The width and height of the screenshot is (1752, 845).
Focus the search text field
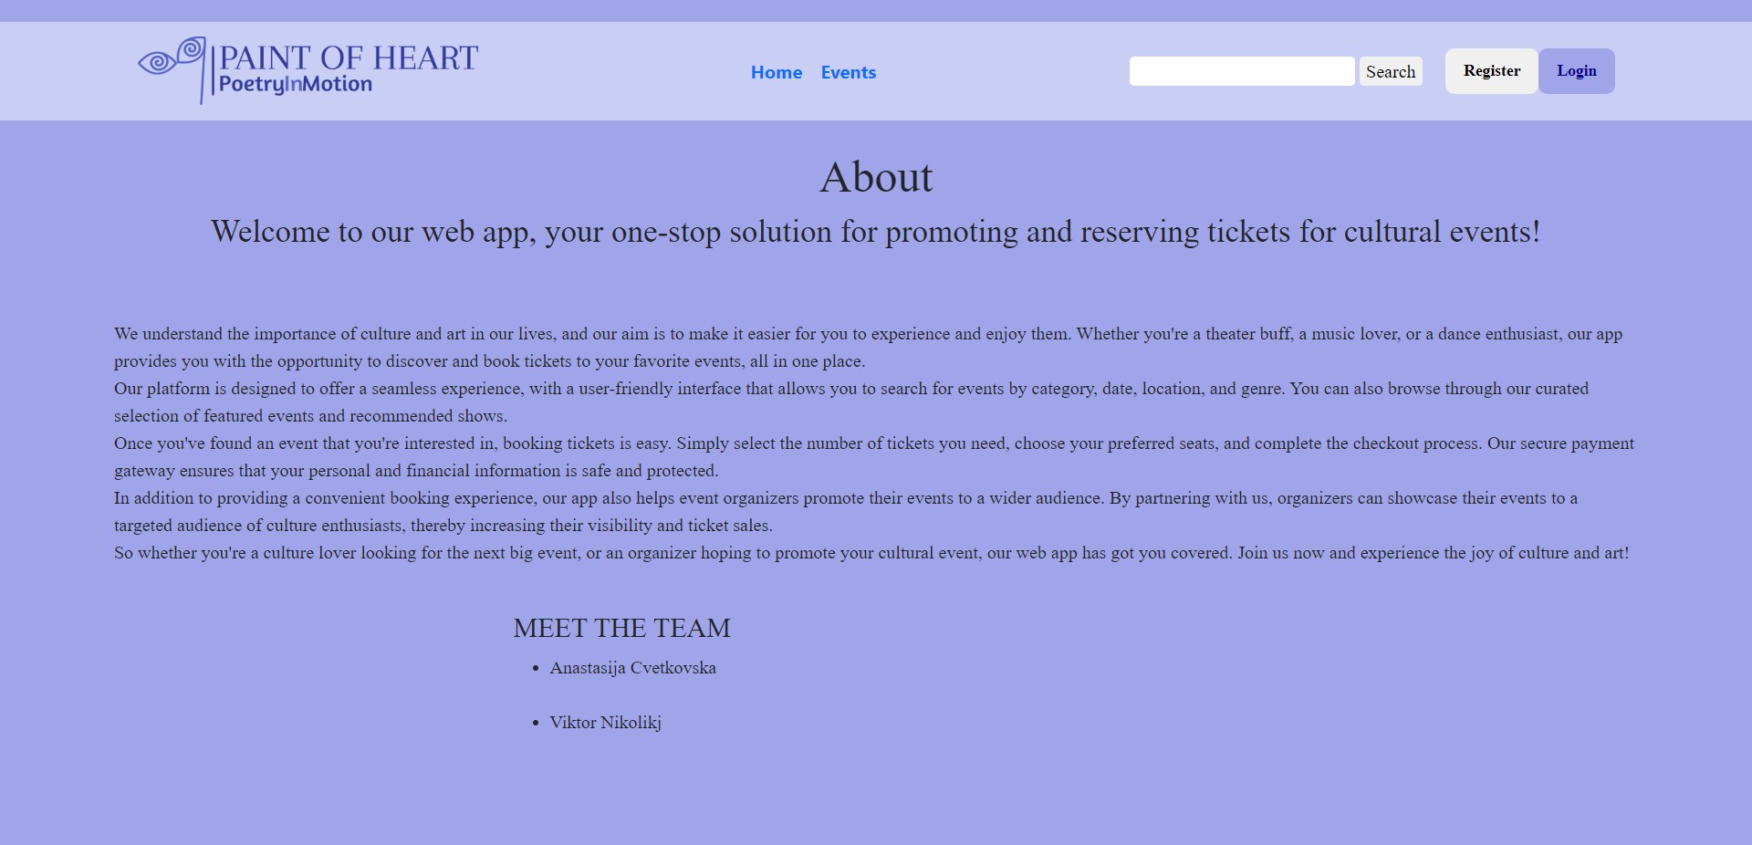1241,71
